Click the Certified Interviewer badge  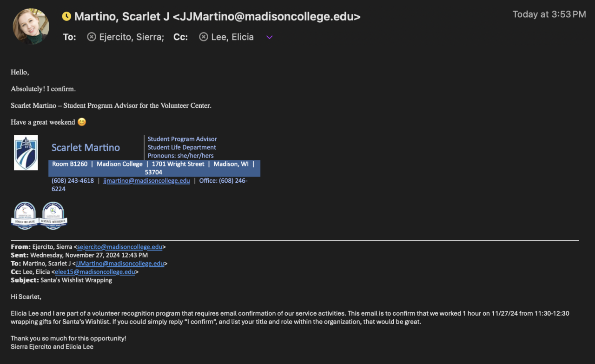point(53,216)
